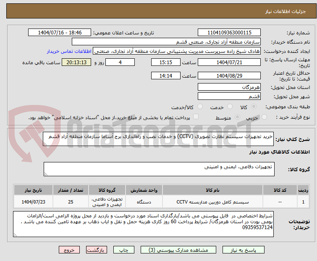The width and height of the screenshot is (317, 261).
Task: Click the price validity date 1404/08/29
Action: [229, 76]
